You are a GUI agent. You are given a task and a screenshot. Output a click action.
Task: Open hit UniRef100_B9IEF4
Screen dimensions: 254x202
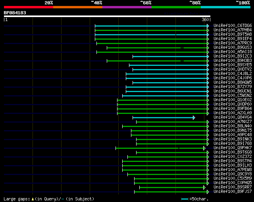click(233, 39)
